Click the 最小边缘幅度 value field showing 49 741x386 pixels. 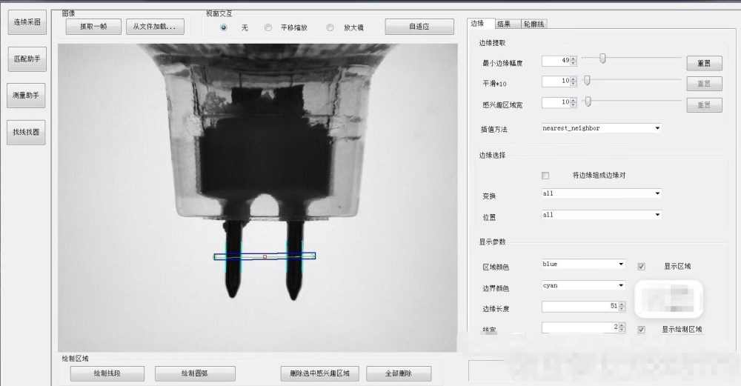pos(556,61)
